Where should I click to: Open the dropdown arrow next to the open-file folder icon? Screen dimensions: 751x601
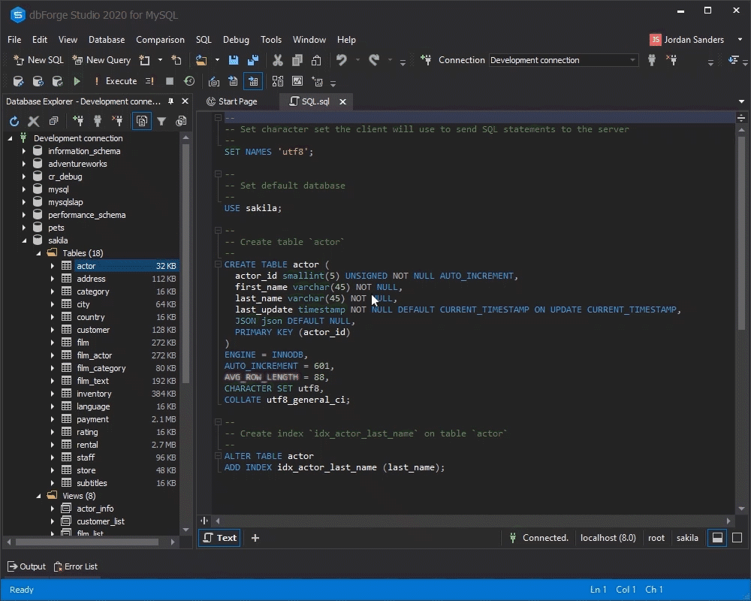(217, 60)
